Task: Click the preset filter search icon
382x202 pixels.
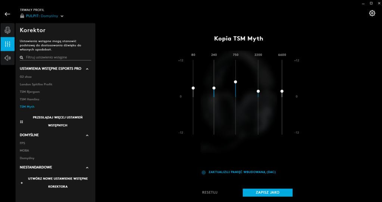Action: tap(22, 57)
